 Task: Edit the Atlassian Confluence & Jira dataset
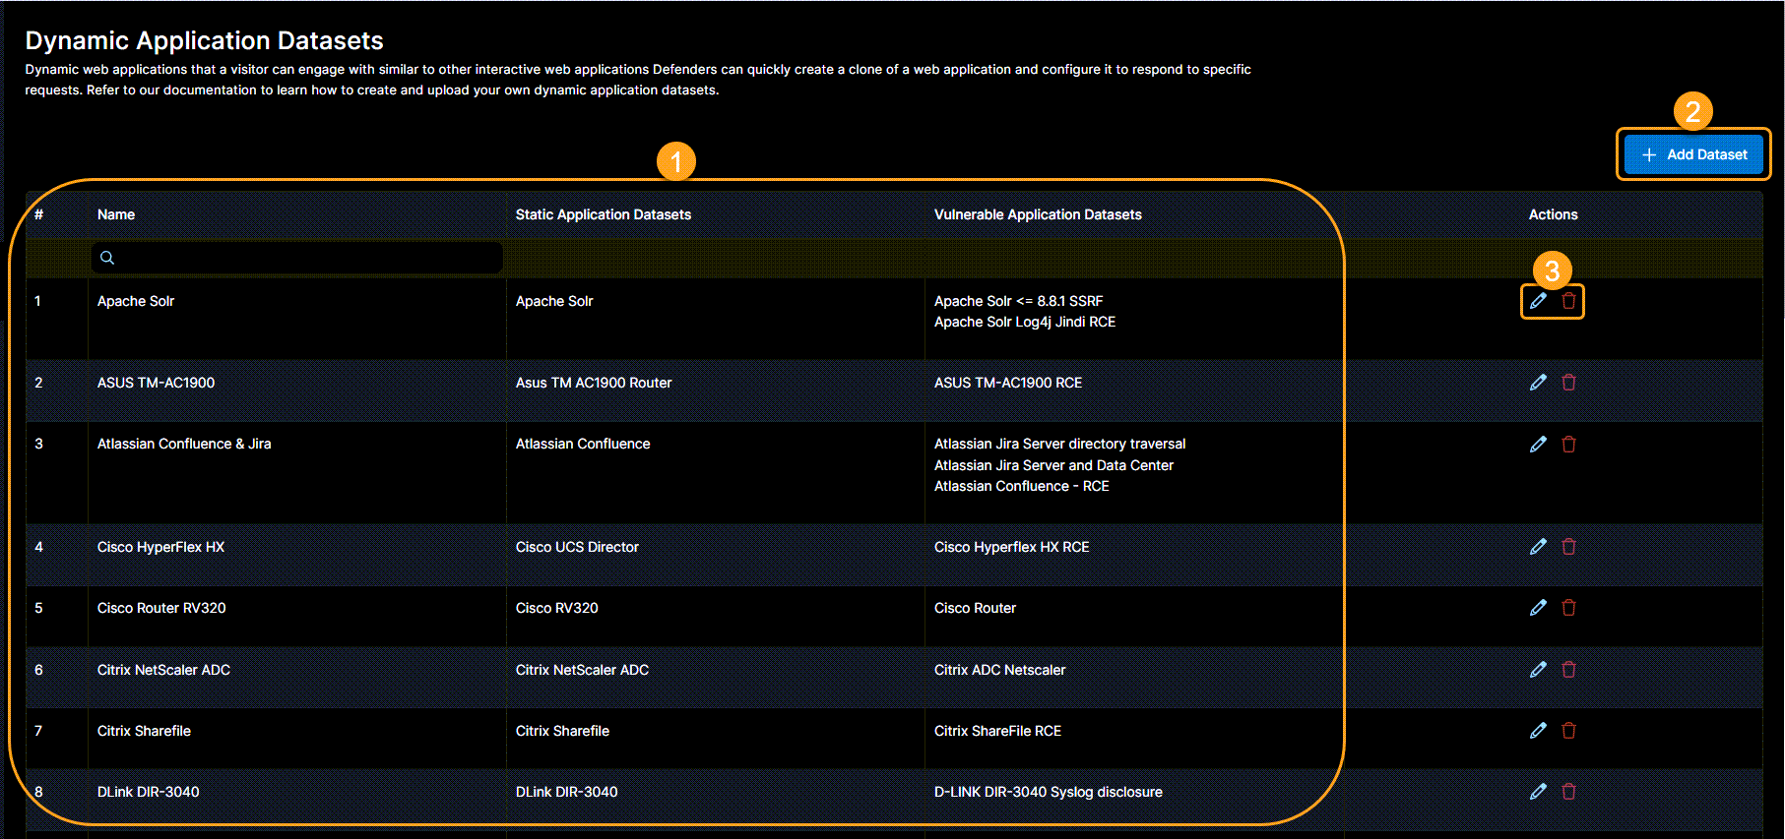pos(1538,445)
